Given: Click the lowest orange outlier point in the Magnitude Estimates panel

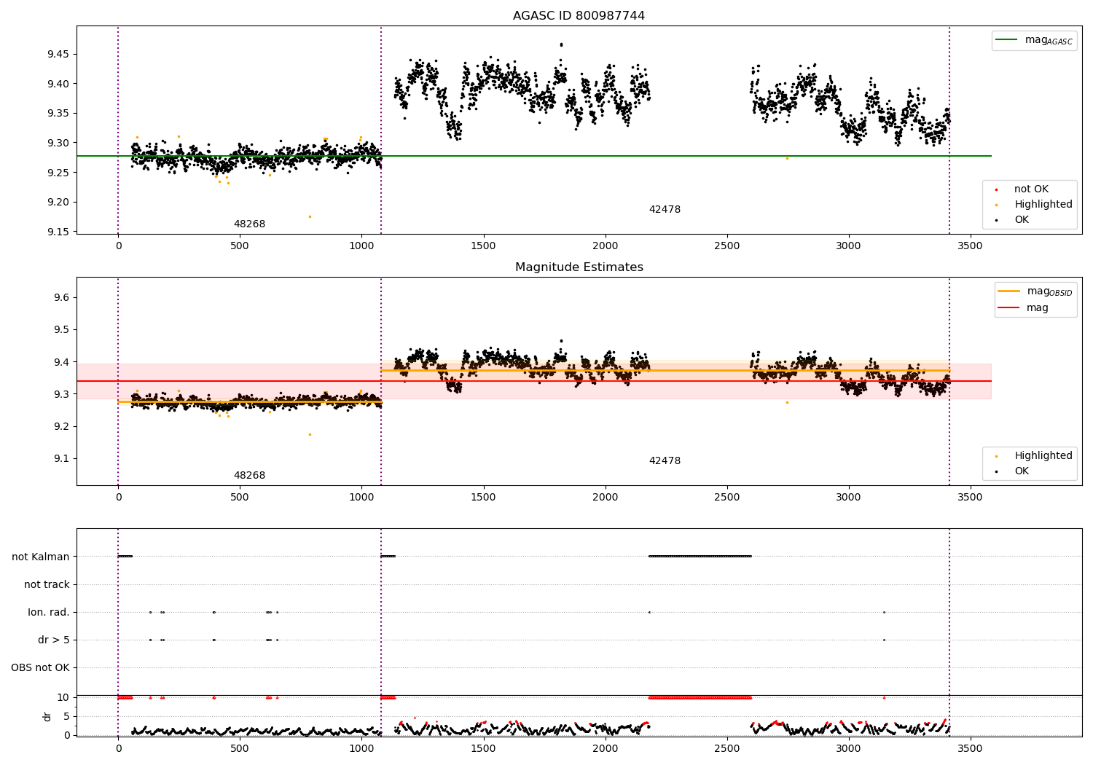Looking at the screenshot, I should coord(310,434).
